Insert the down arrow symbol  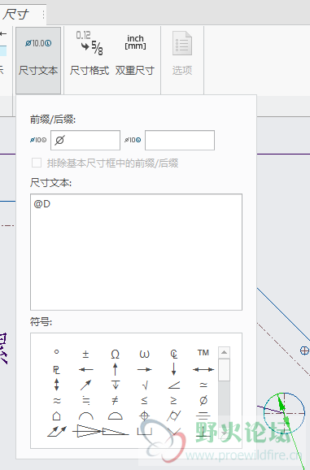[174, 369]
